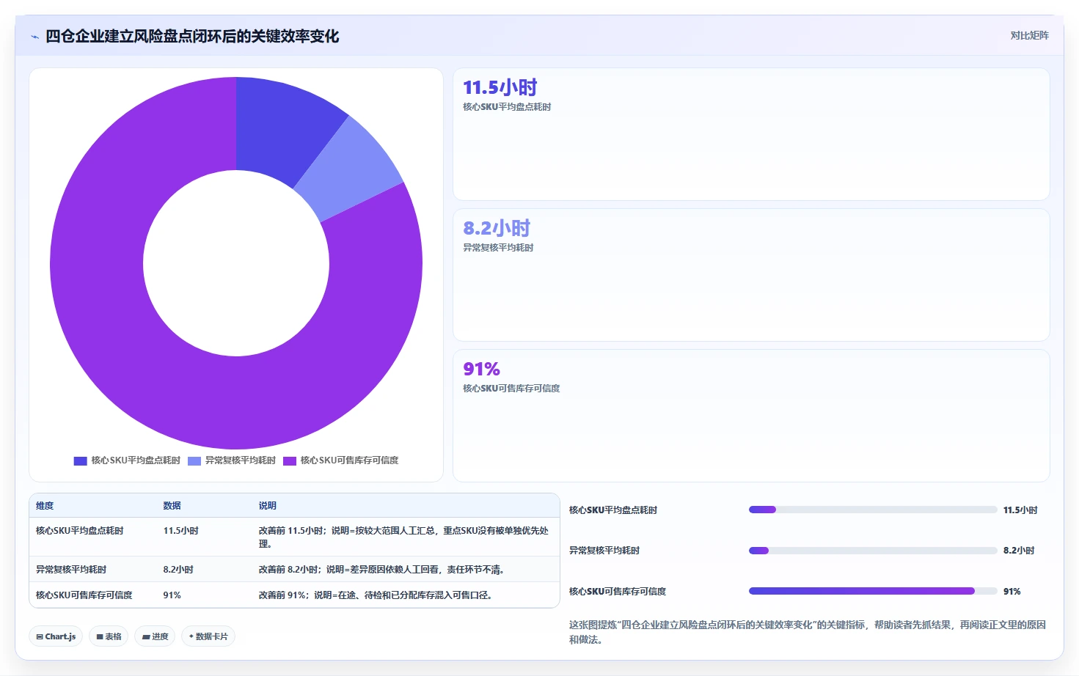Screen dimensions: 1079x676
Task: Click the large 91% card headline value
Action: (481, 369)
